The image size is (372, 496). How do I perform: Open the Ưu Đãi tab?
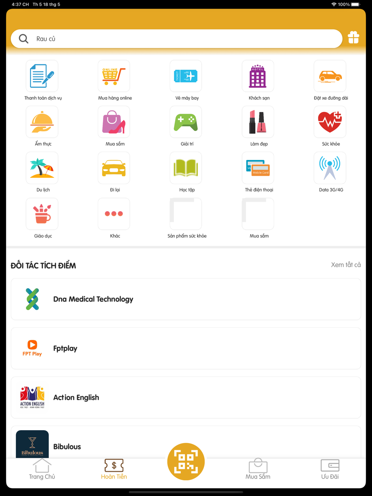pos(330,469)
